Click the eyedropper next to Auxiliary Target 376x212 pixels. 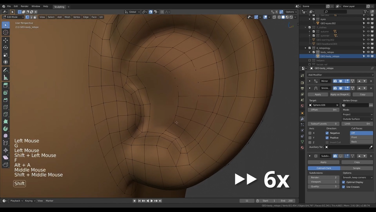[371, 147]
